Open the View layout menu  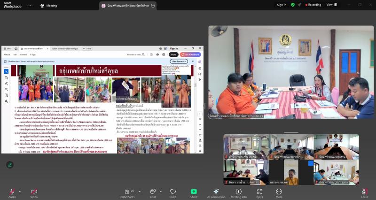(332, 5)
